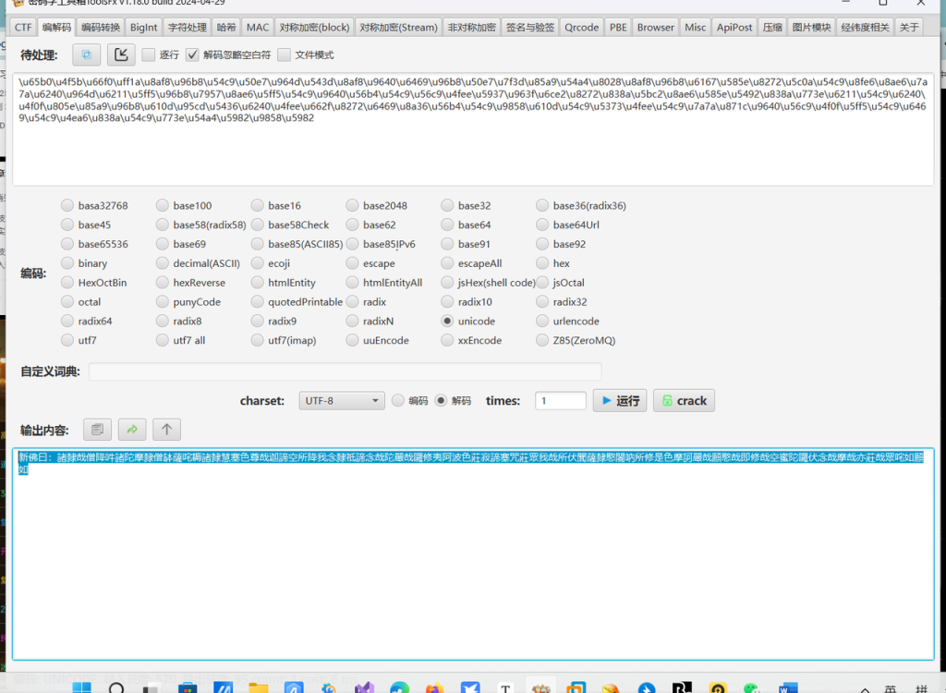
Task: Enable 文件模式 checkbox
Action: click(x=284, y=55)
